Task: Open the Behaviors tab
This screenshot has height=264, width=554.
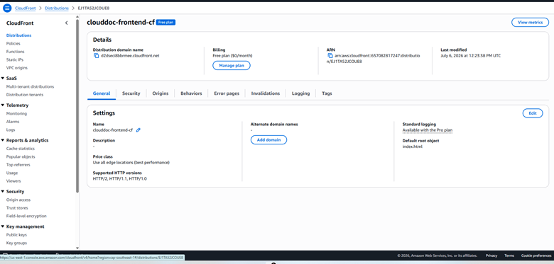Action: click(x=191, y=93)
